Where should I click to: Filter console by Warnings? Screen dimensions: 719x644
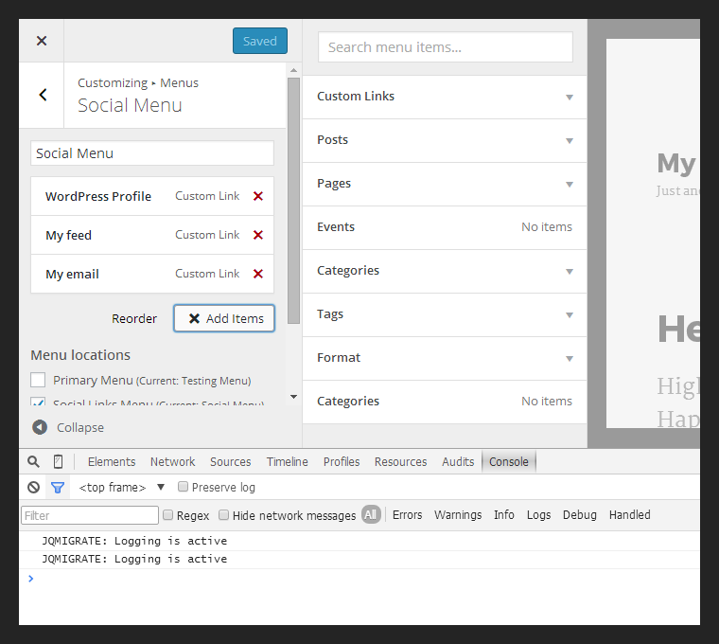(458, 515)
